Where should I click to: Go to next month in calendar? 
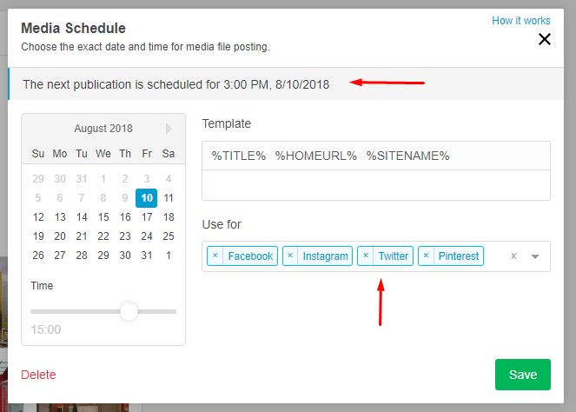click(x=169, y=129)
